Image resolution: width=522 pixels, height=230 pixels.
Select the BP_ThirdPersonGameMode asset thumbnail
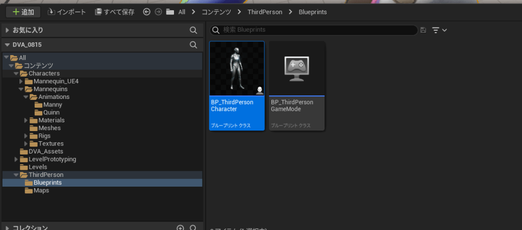coord(297,69)
